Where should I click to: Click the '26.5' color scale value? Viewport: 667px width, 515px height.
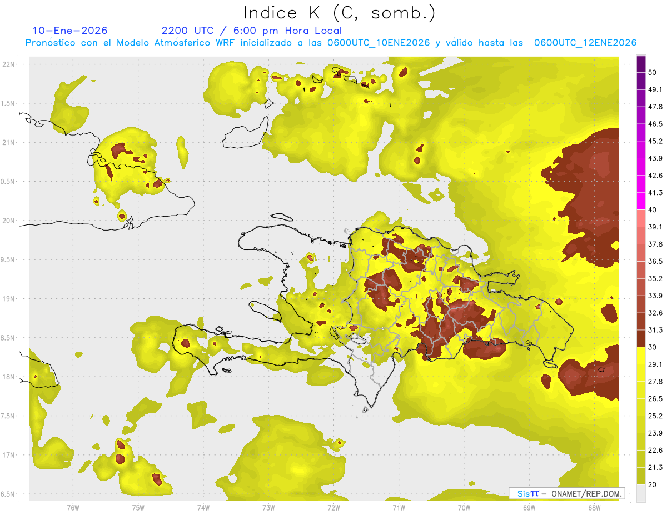[x=655, y=399]
